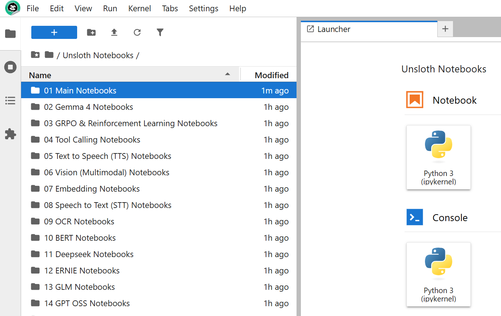This screenshot has width=501, height=316.
Task: Launch Python 3 notebook card
Action: 438,157
